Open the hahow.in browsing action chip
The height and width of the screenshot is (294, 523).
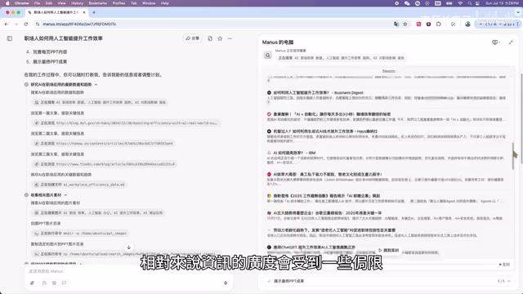coord(104,144)
